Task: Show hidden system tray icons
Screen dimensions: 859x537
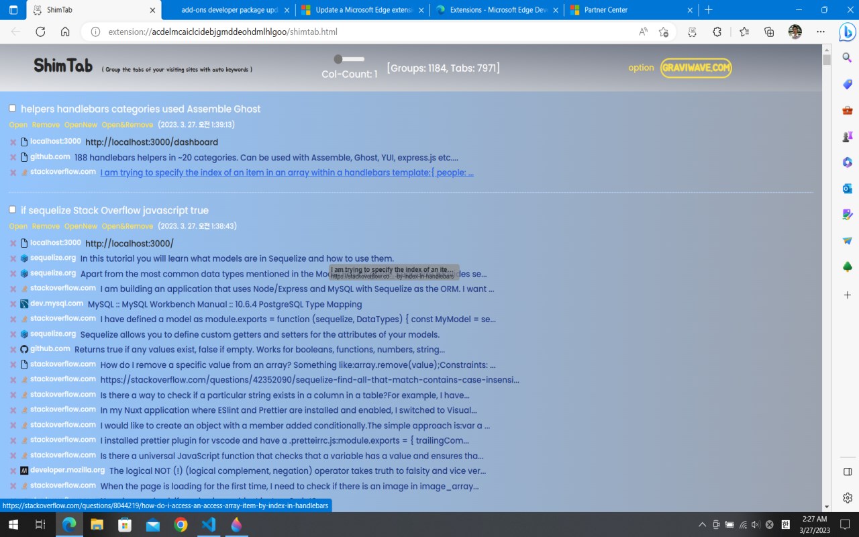Action: (702, 525)
